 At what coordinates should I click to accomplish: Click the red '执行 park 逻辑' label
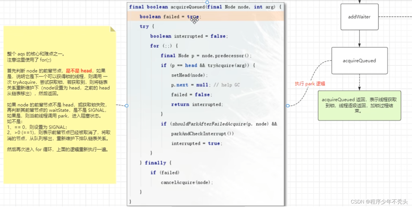(x=310, y=84)
